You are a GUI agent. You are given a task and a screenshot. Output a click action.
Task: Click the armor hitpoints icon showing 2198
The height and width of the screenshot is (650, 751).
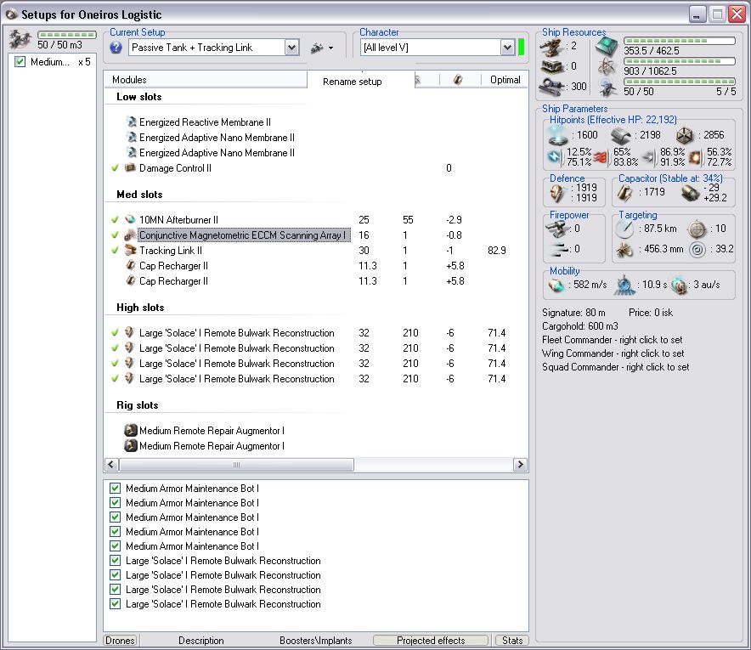tap(621, 136)
